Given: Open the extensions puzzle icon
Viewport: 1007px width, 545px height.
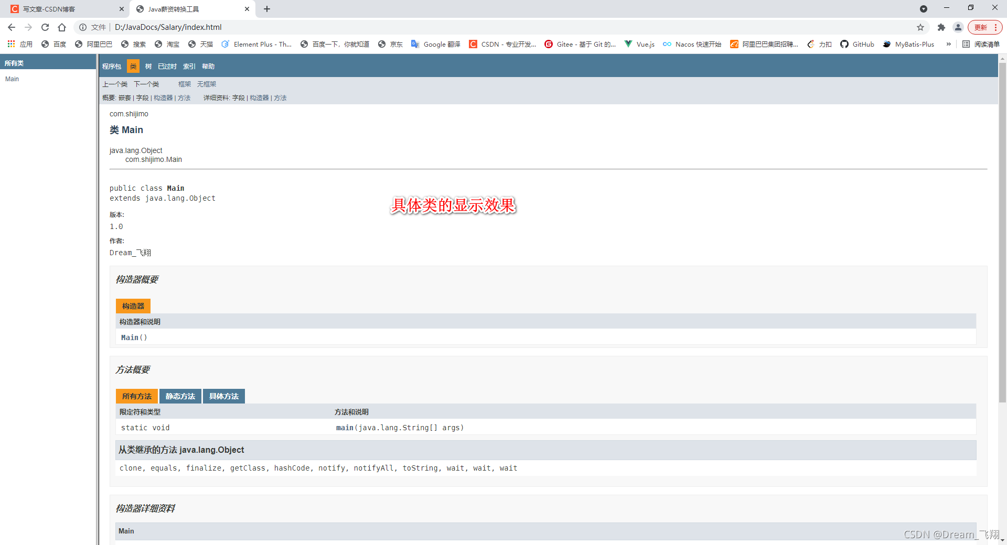Looking at the screenshot, I should coord(941,27).
